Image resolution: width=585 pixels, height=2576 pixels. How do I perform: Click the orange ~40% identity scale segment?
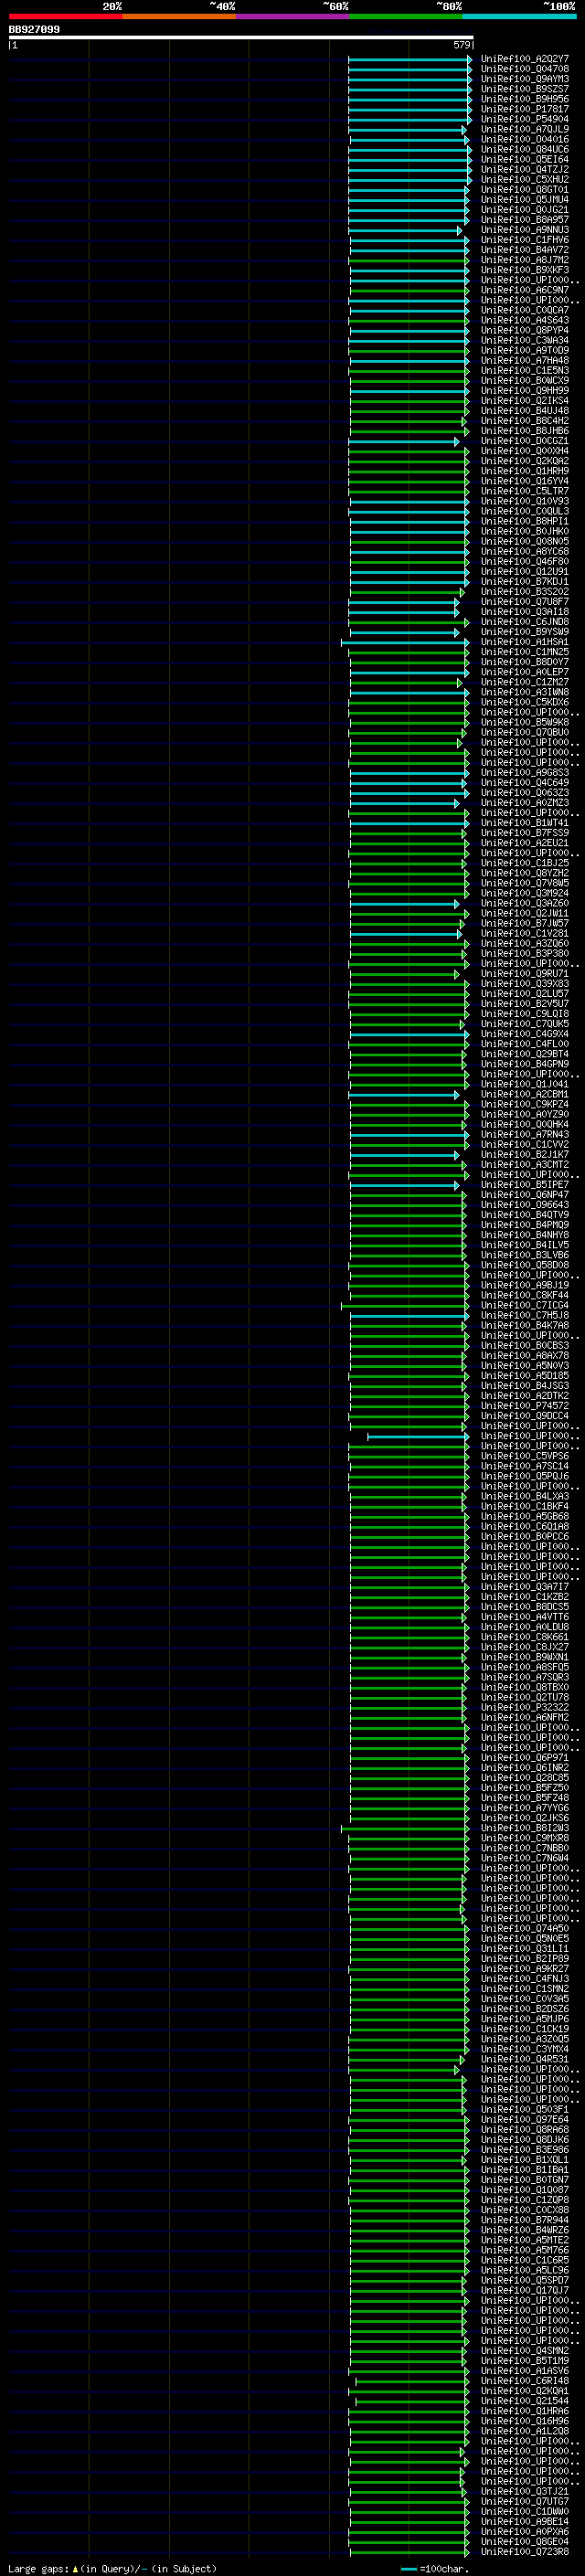179,16
